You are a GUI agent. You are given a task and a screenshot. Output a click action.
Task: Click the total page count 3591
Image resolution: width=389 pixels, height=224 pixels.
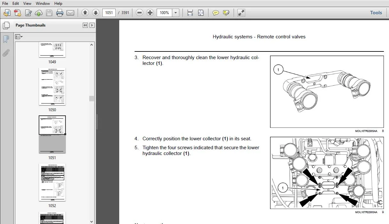125,13
